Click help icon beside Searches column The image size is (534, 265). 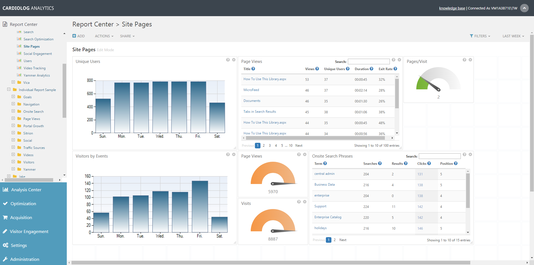pos(380,163)
